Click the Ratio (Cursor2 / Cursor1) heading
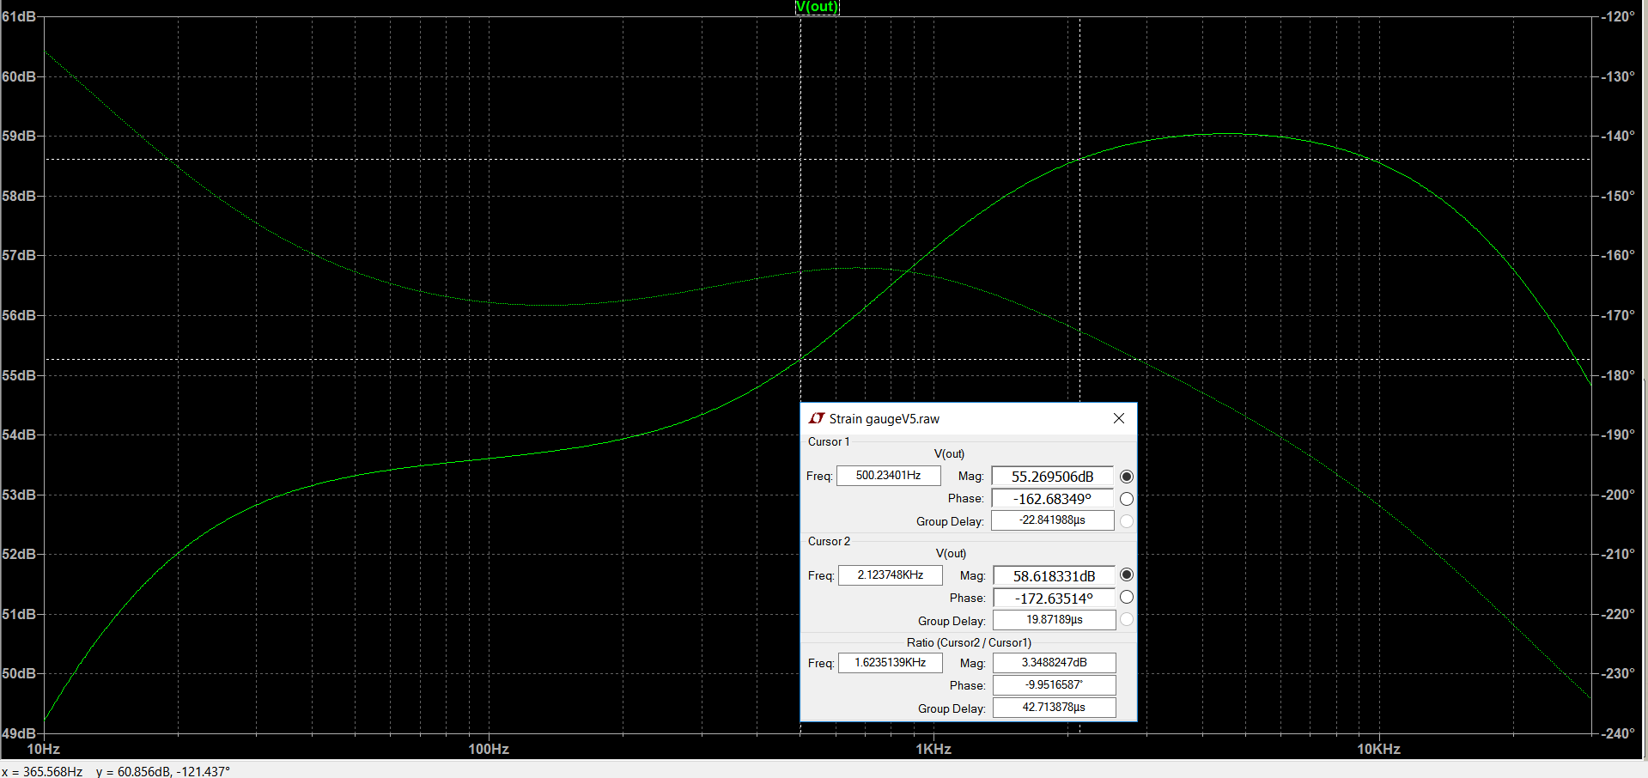Viewport: 1648px width, 778px height. pos(969,642)
